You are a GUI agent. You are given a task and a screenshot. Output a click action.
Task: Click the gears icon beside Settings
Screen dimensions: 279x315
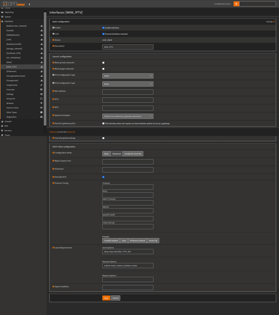41,94
